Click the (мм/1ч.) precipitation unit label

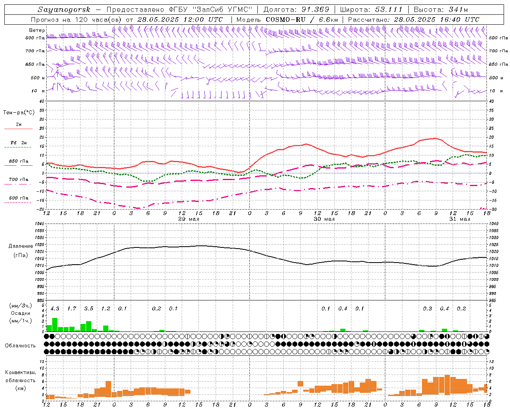click(20, 321)
